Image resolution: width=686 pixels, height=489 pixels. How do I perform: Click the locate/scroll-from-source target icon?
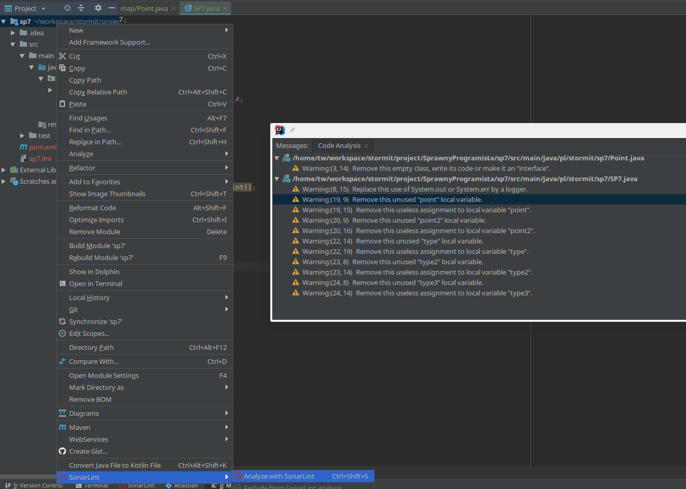click(x=68, y=8)
